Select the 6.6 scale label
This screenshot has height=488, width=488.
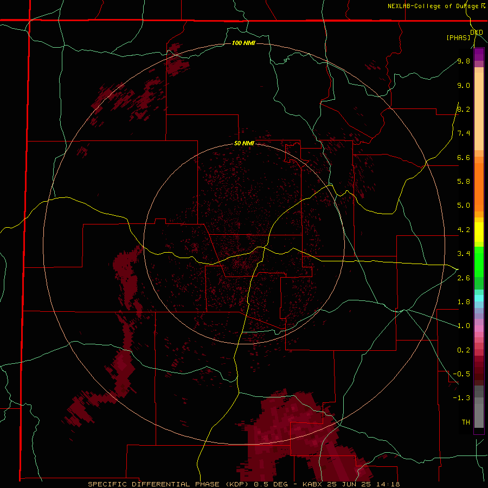(464, 157)
